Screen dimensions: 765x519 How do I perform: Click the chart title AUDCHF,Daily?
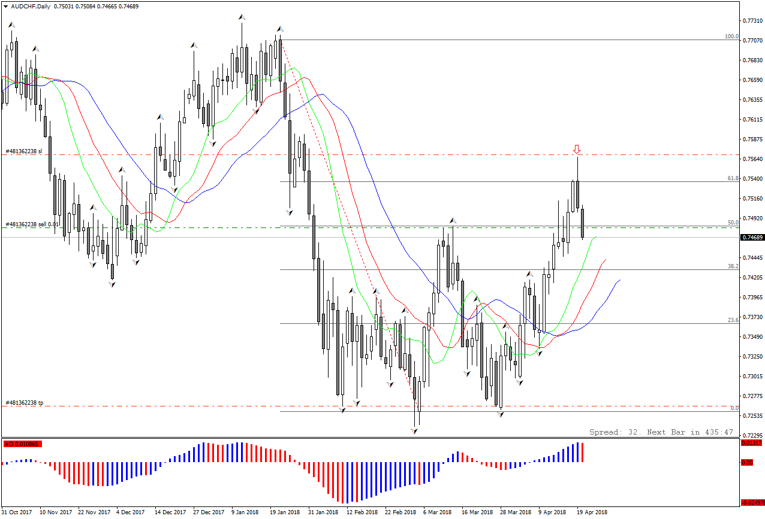[x=31, y=7]
